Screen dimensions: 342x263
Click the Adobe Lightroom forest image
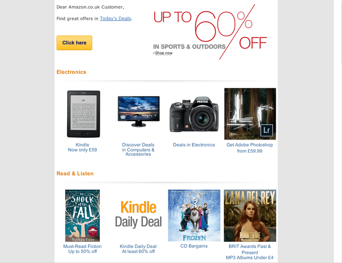coord(250,114)
